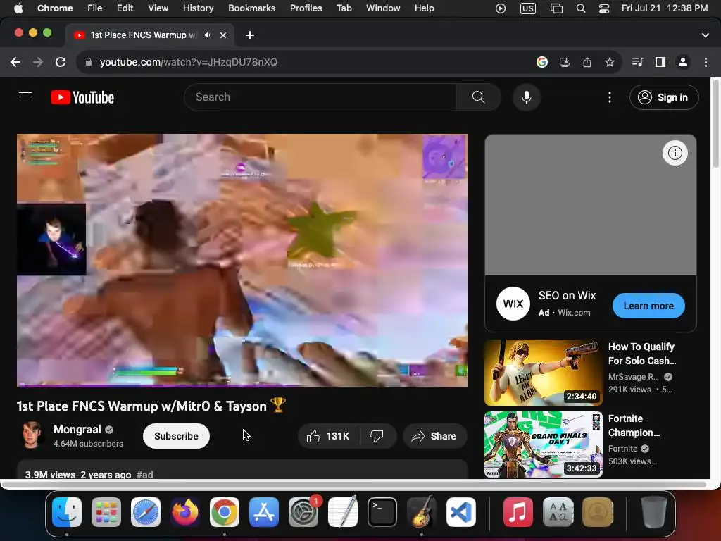The image size is (721, 541).
Task: Open the Stage Manager menu bar icon
Action: (x=556, y=8)
